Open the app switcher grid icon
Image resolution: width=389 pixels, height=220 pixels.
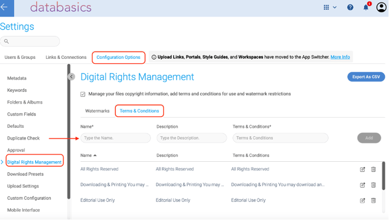(x=326, y=7)
